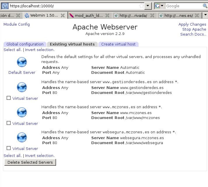The image size is (208, 187).
Task: Click the top Select all link
Action: coord(13,50)
